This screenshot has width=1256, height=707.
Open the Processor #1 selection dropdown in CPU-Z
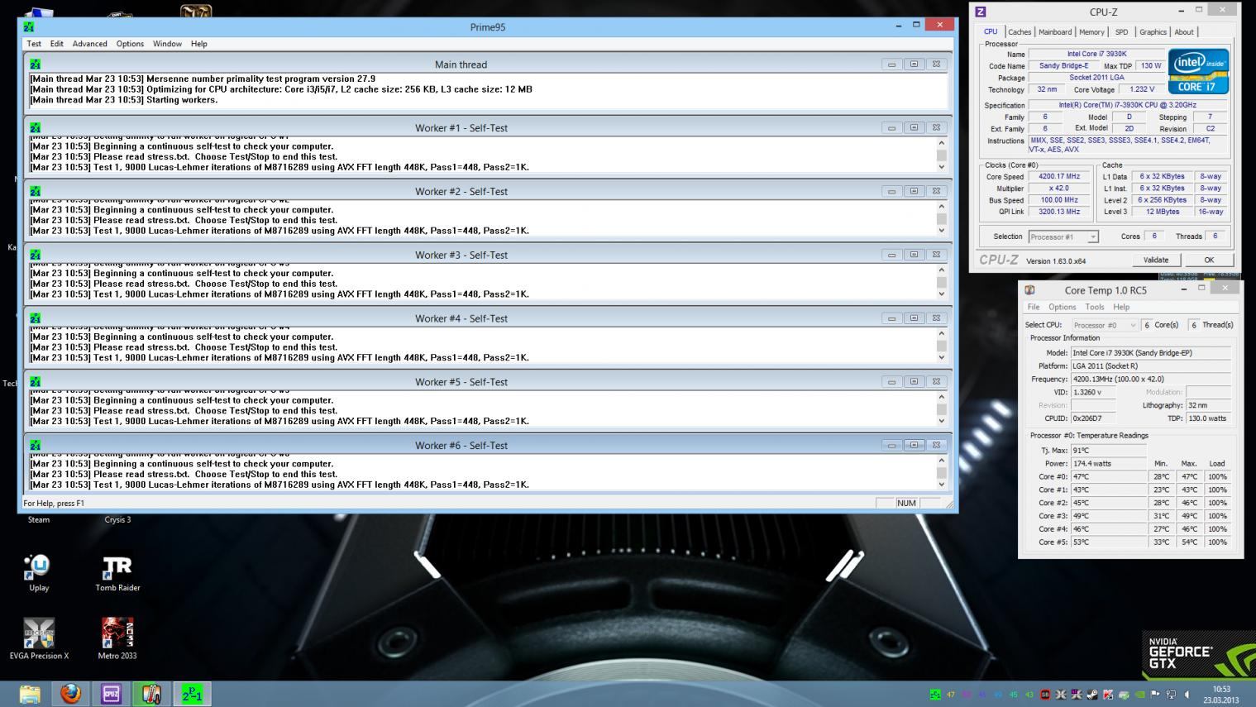point(1063,236)
